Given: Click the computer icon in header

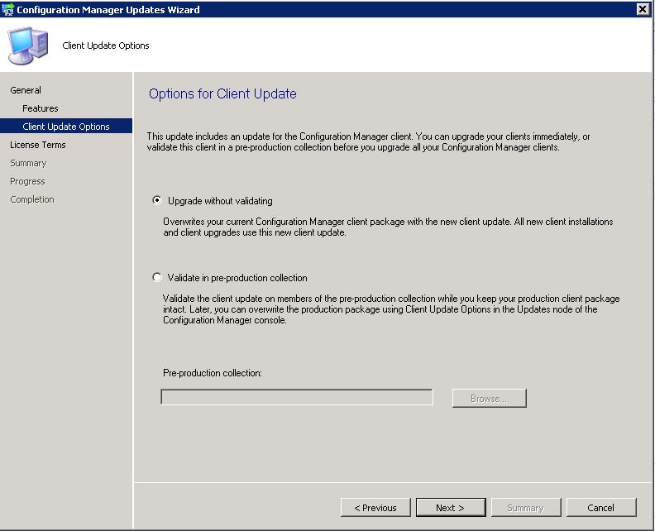Looking at the screenshot, I should click(x=28, y=45).
